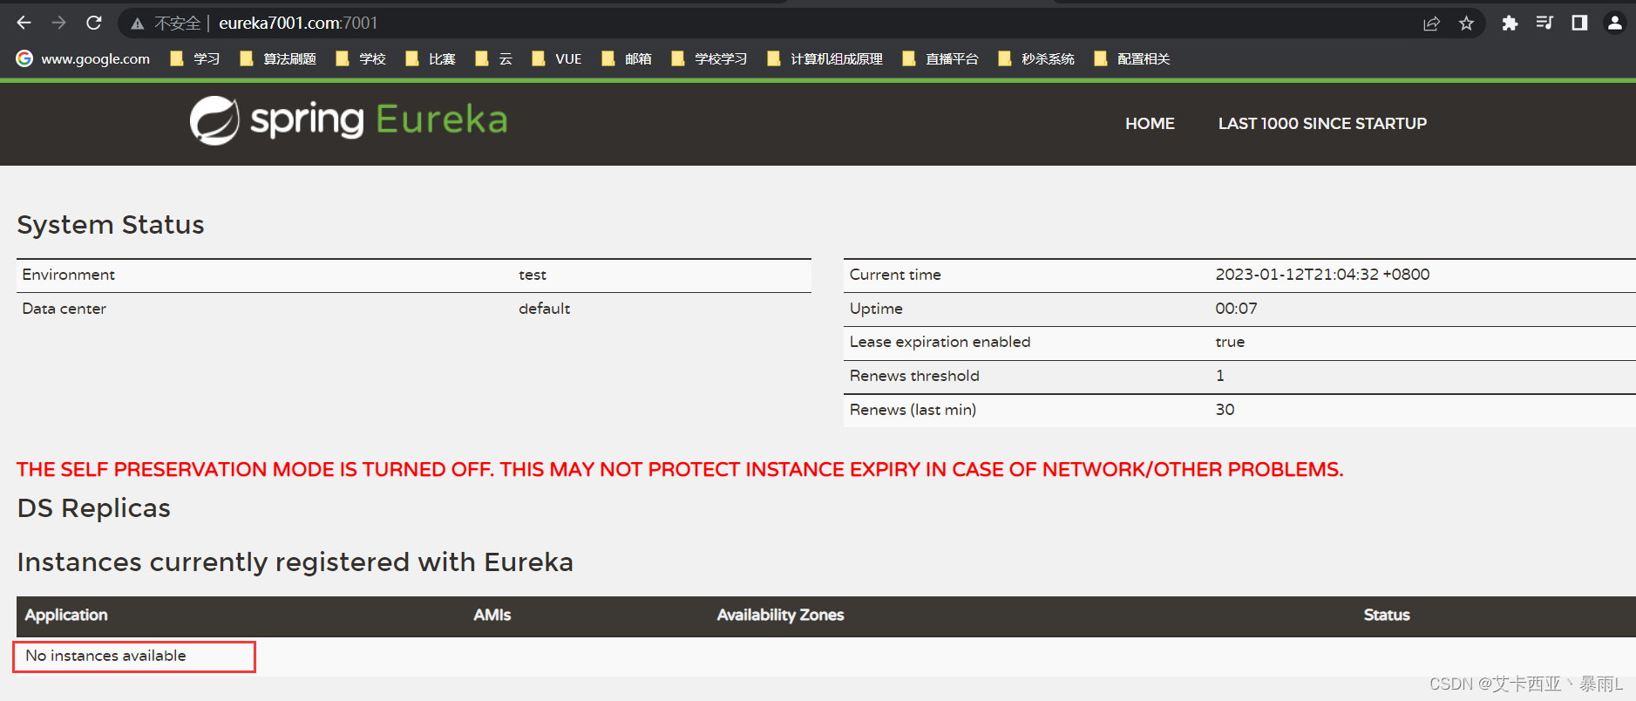
Task: Click the Lease expiration enabled label
Action: pyautogui.click(x=940, y=342)
